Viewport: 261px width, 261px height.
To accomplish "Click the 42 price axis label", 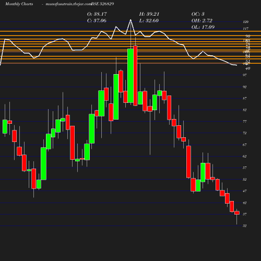I will point(245,203).
